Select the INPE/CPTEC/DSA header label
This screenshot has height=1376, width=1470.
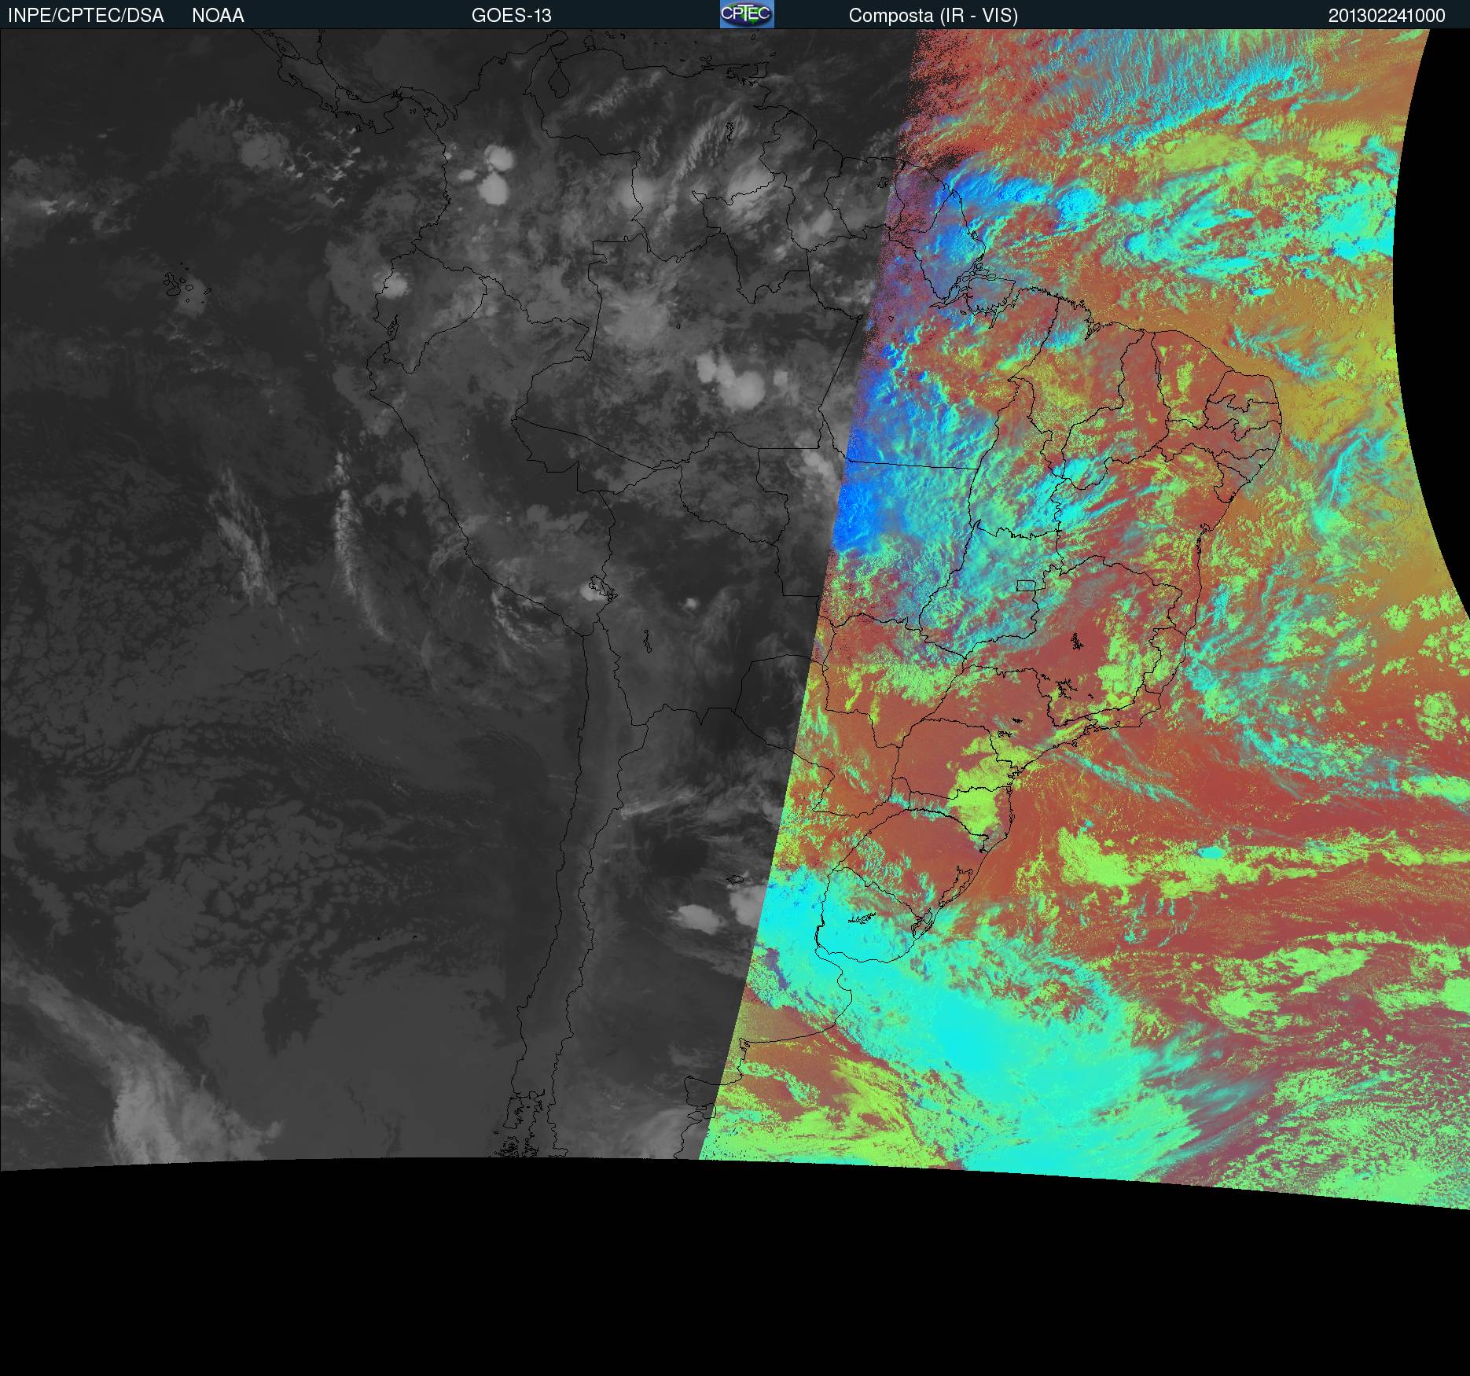(86, 16)
